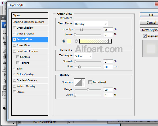Select the Eraser tool
Screen dimensions: 158x126
(x=5, y=62)
